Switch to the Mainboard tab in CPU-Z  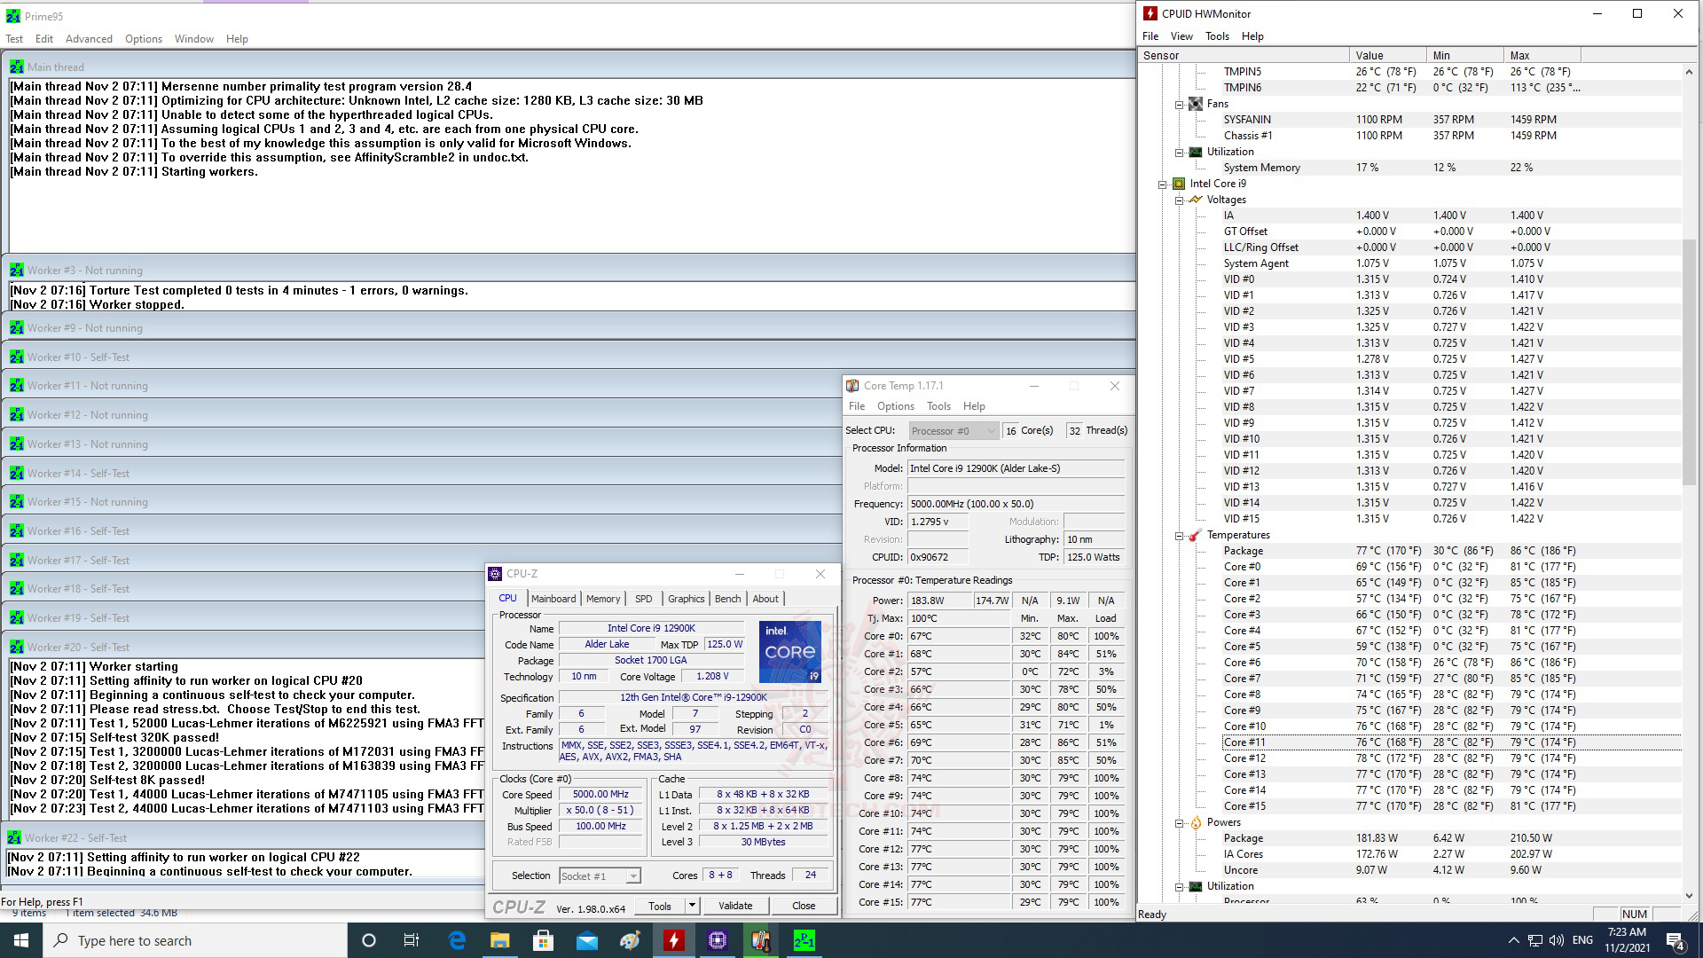(x=553, y=599)
